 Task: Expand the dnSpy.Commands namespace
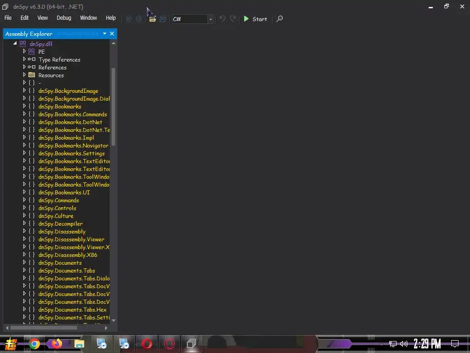pyautogui.click(x=24, y=199)
